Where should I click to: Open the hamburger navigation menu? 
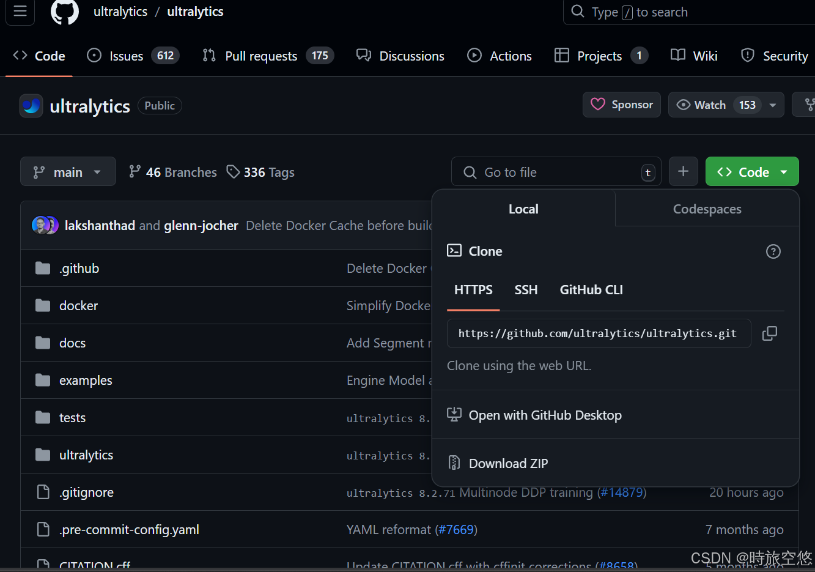click(20, 11)
